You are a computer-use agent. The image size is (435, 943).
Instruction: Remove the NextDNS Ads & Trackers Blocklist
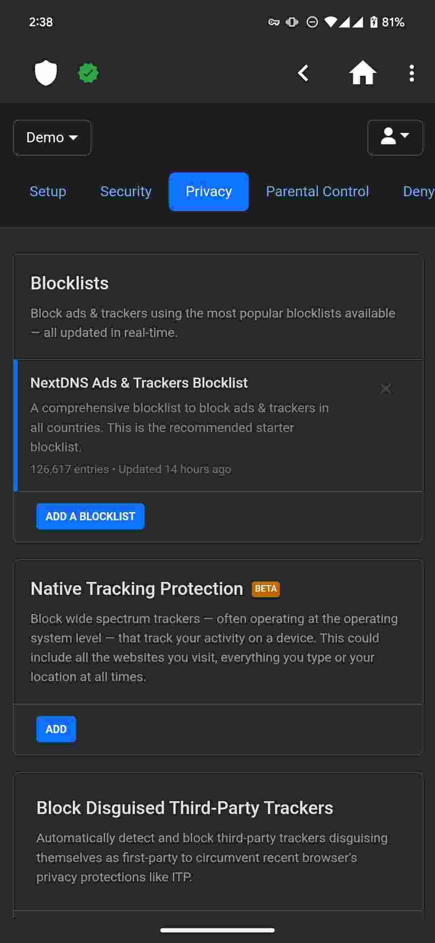click(385, 389)
